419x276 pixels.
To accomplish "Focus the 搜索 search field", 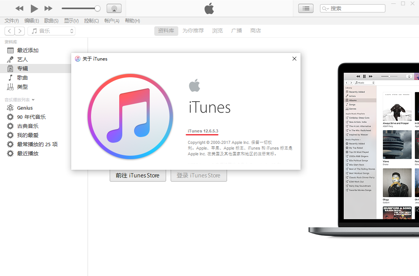I will (x=352, y=8).
